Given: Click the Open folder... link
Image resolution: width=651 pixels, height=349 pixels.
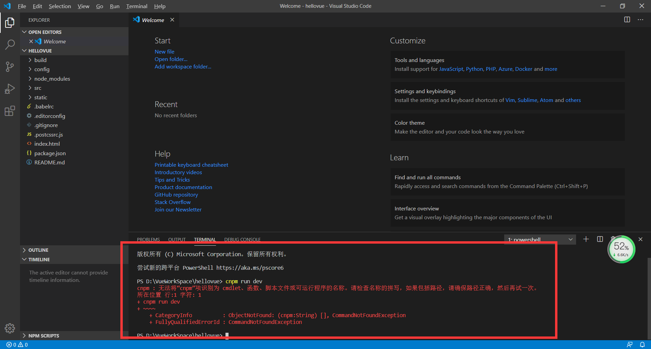Looking at the screenshot, I should coord(171,59).
